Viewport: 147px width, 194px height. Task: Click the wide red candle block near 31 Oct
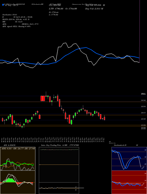click(43, 98)
